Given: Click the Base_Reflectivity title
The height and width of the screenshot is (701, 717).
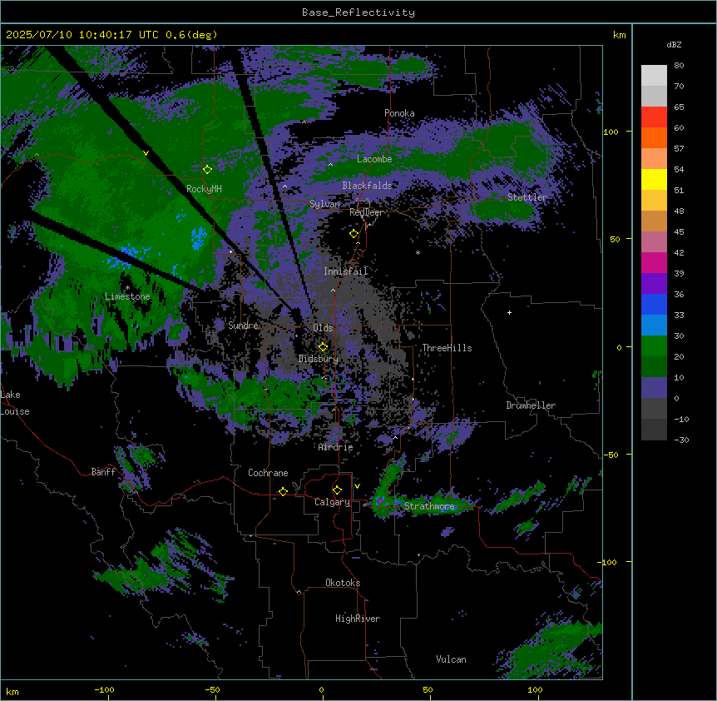Looking at the screenshot, I should (x=358, y=12).
